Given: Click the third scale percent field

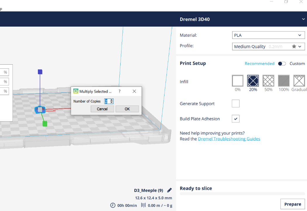Looking at the screenshot, I should (4, 91).
